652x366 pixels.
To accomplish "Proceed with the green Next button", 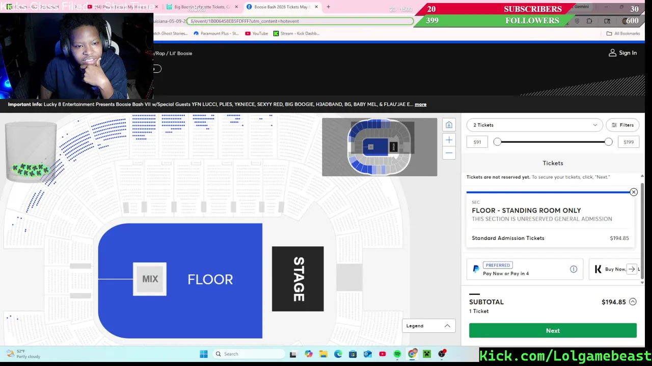I will [553, 330].
